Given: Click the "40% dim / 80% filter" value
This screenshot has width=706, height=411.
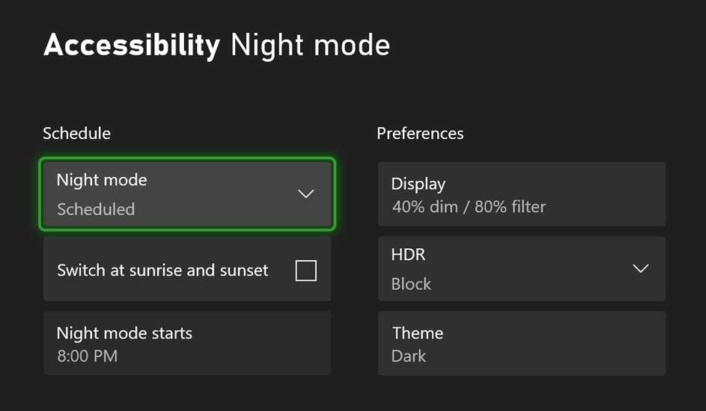Looking at the screenshot, I should pos(469,207).
